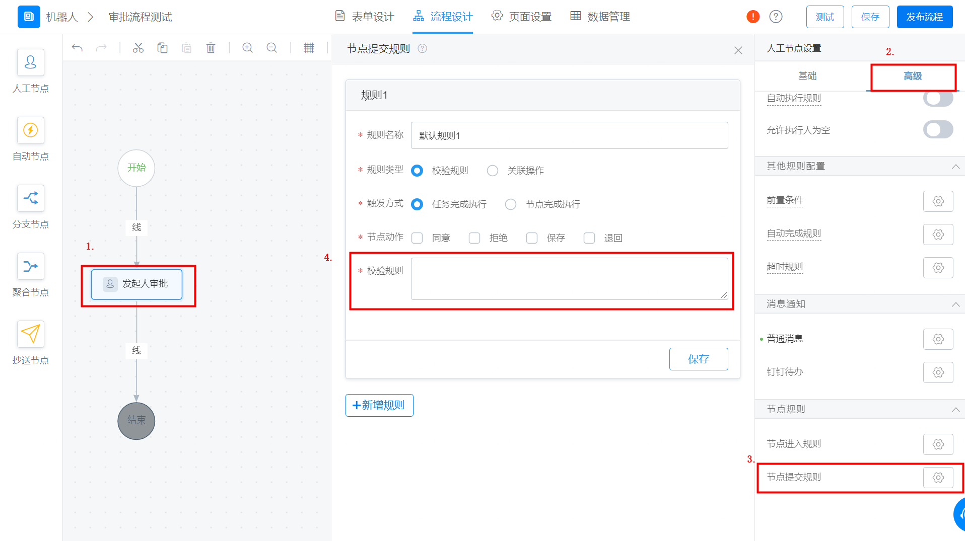Collapse the 其他规则配置 section

coord(955,166)
